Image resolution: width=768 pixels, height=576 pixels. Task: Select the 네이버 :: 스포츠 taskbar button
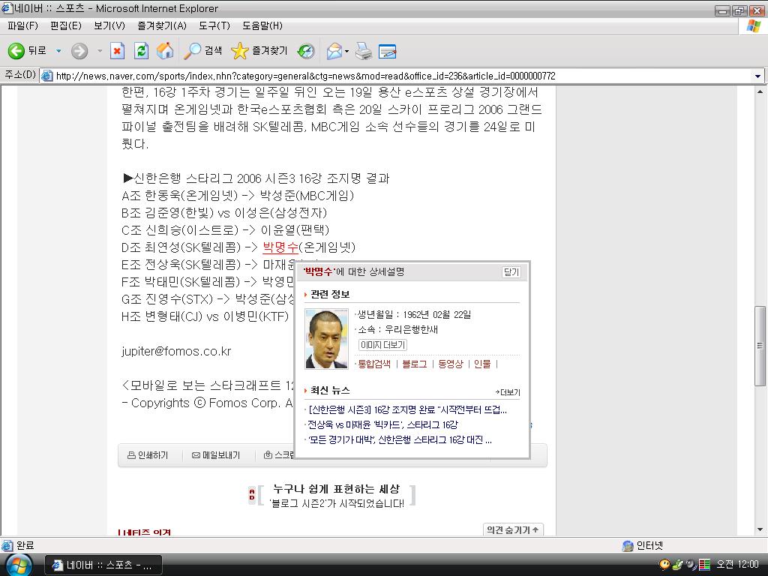[x=103, y=565]
